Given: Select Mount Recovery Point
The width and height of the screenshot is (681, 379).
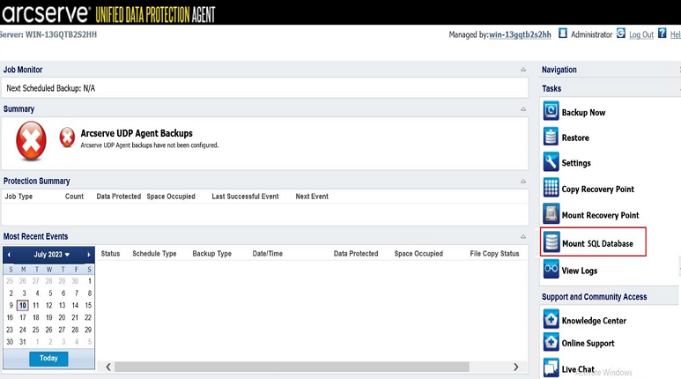Looking at the screenshot, I should click(600, 215).
